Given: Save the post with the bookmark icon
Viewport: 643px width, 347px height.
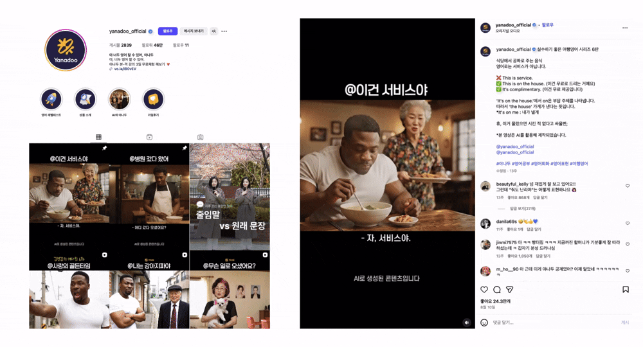Looking at the screenshot, I should click(x=625, y=290).
